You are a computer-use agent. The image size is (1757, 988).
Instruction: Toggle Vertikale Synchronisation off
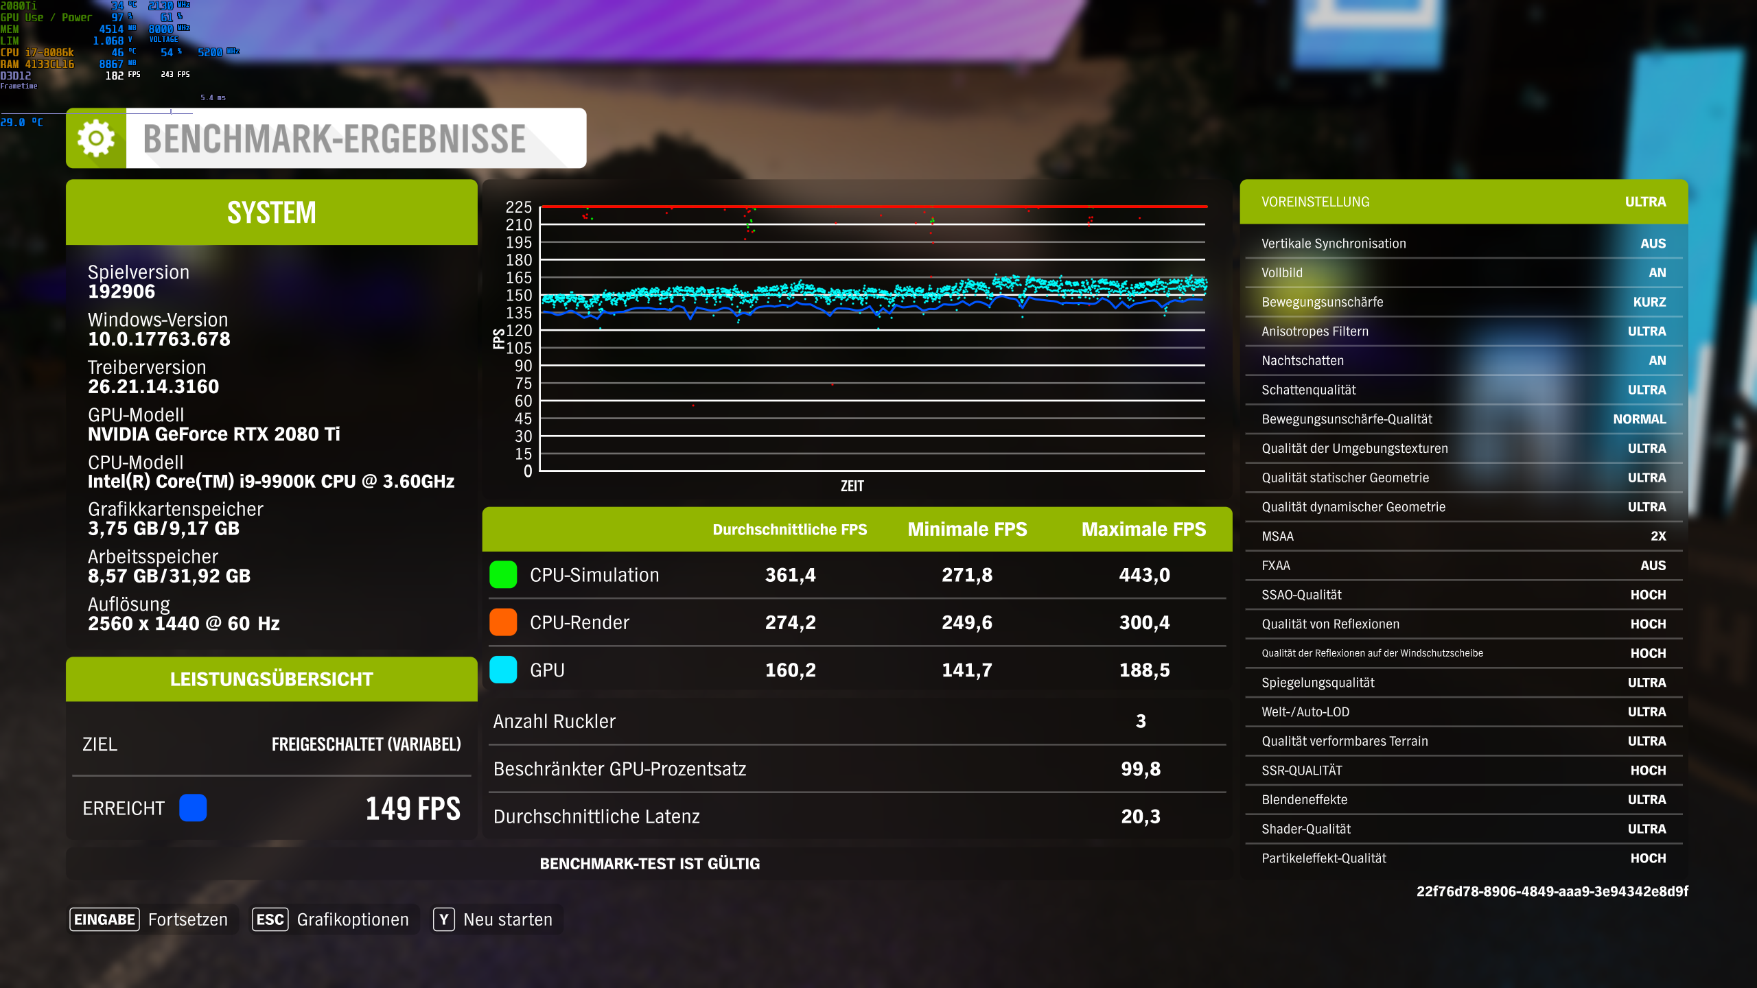pos(1463,243)
